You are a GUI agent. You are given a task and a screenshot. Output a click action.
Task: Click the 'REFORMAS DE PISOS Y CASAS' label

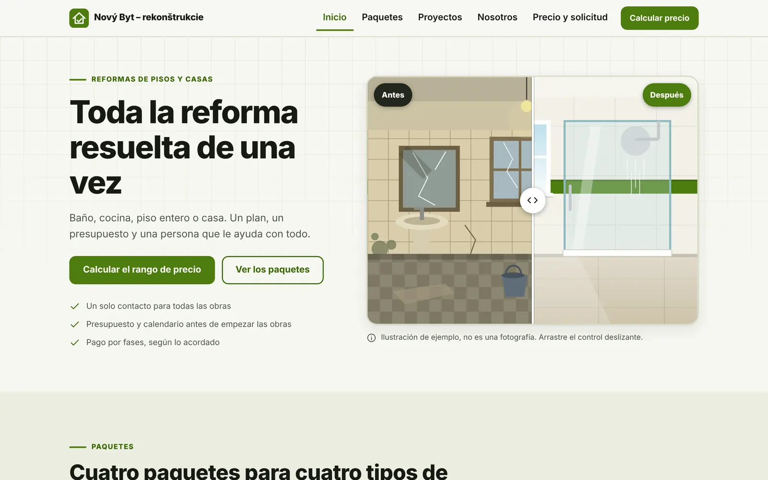click(x=152, y=79)
